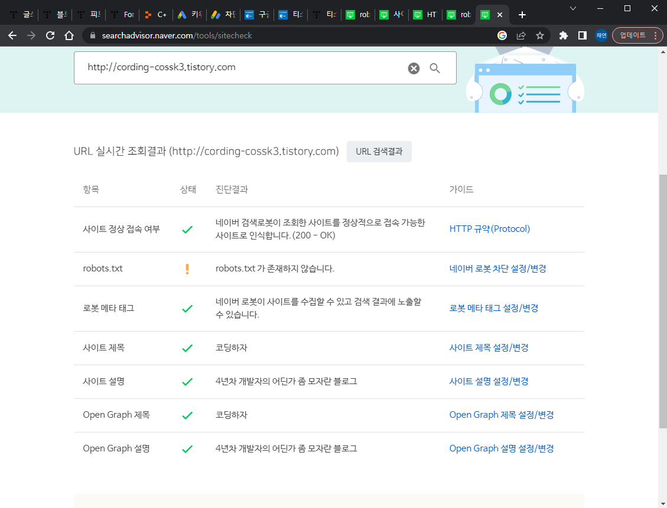Switch to the 블 tab

[56, 15]
